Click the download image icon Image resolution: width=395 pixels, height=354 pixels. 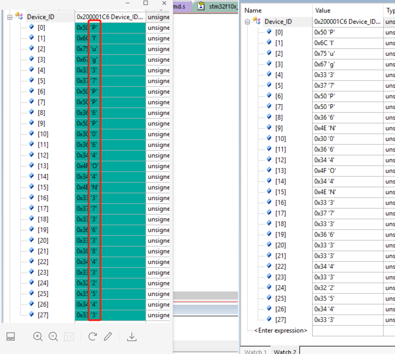[x=131, y=337]
